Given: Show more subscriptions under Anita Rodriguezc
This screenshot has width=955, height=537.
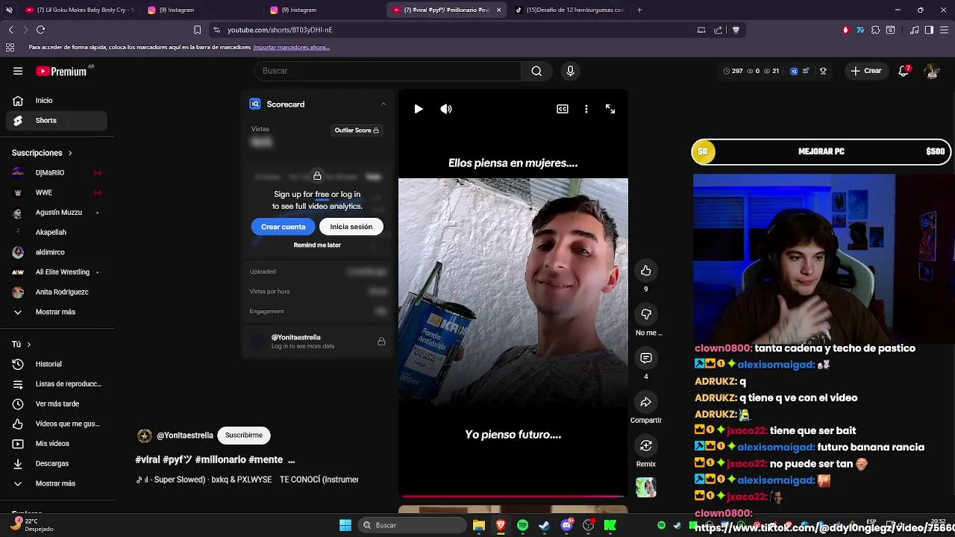Looking at the screenshot, I should point(57,312).
